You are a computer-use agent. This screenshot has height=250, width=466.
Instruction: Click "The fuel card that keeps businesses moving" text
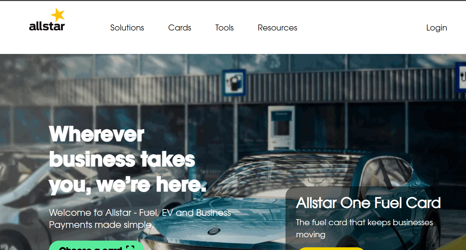(364, 228)
